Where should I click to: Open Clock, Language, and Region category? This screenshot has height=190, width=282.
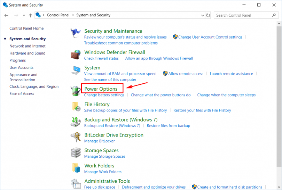click(34, 86)
